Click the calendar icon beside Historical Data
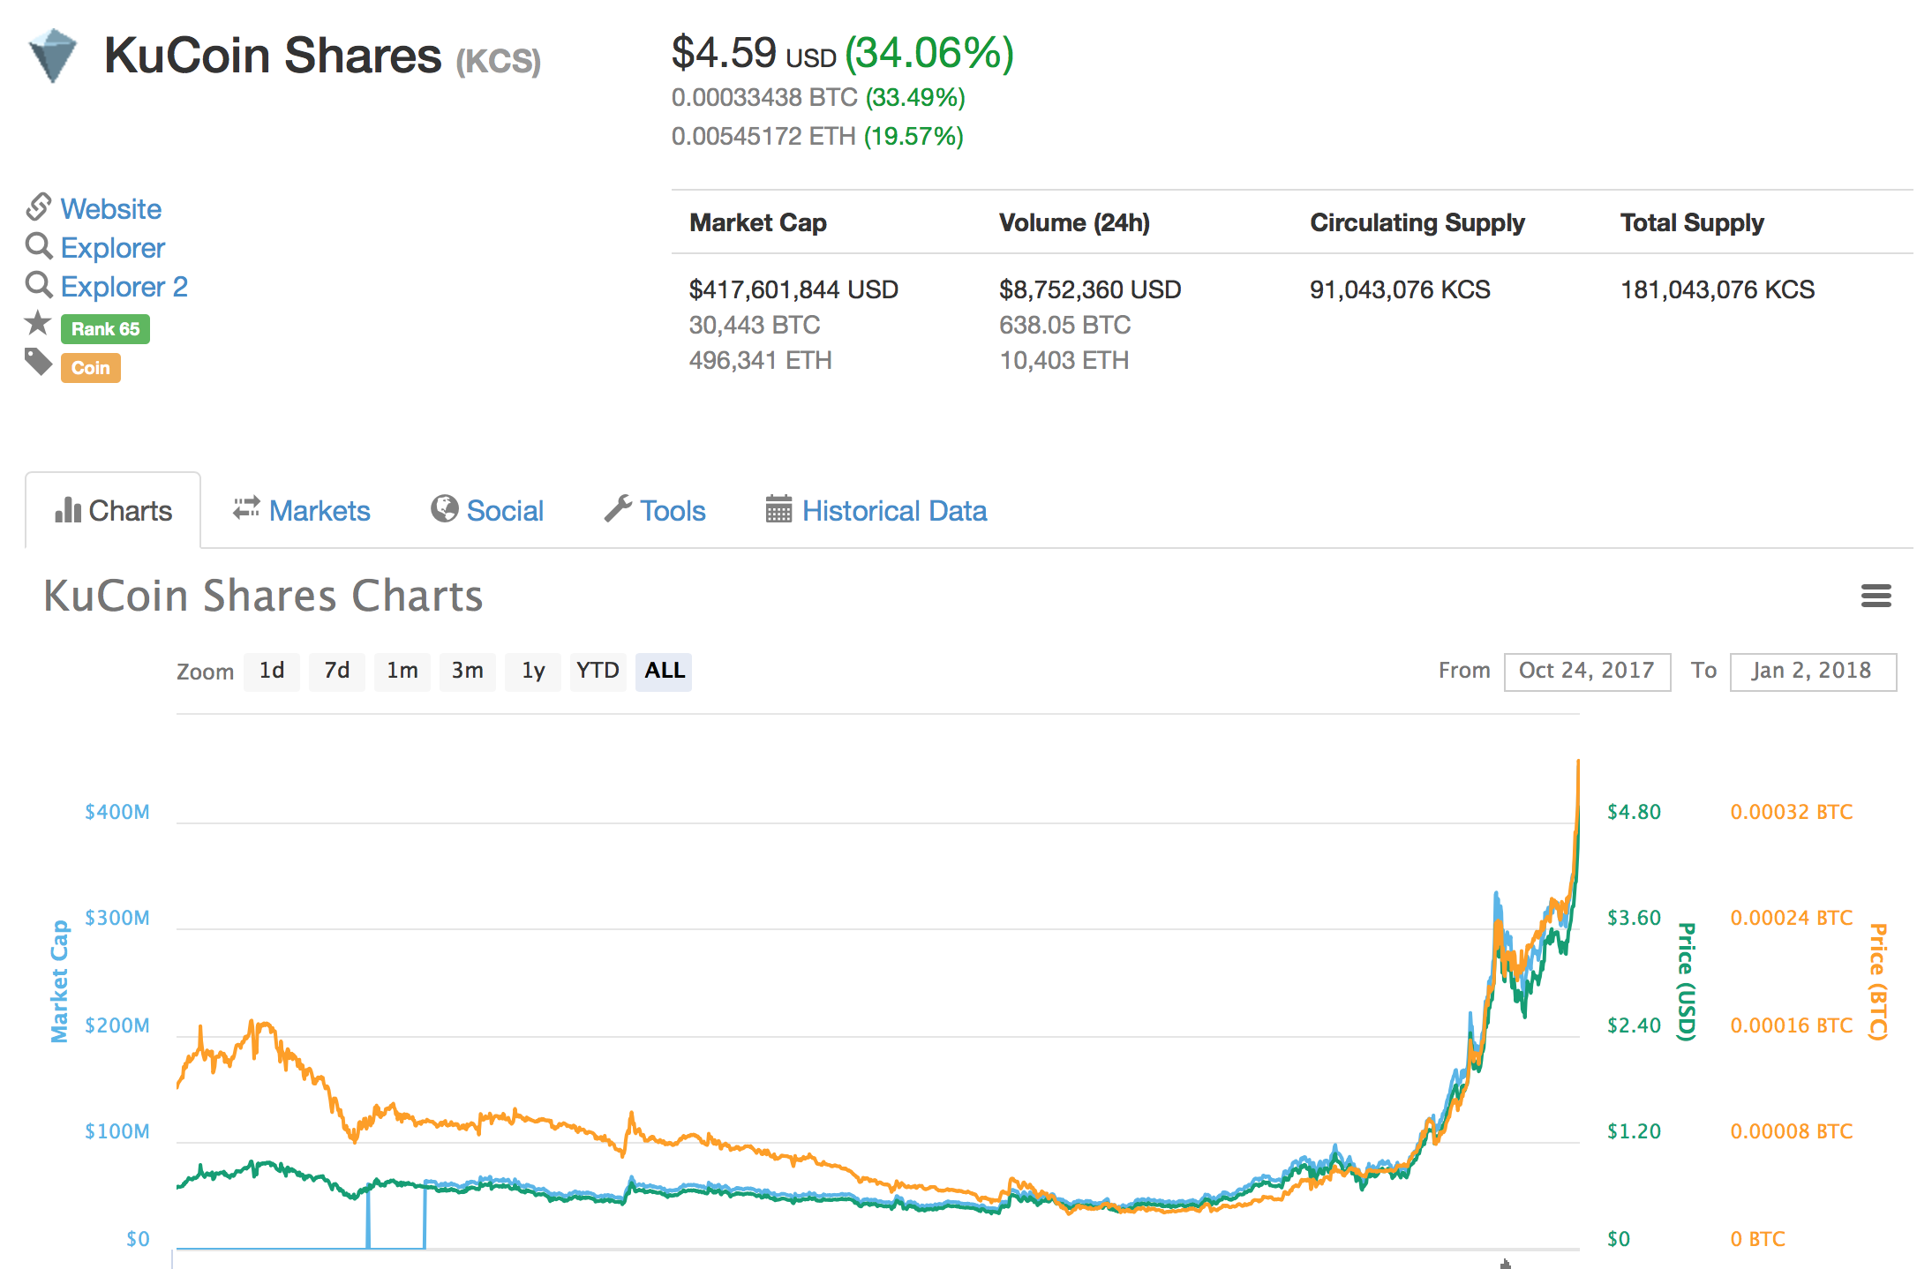Viewport: 1917px width, 1269px height. point(778,508)
